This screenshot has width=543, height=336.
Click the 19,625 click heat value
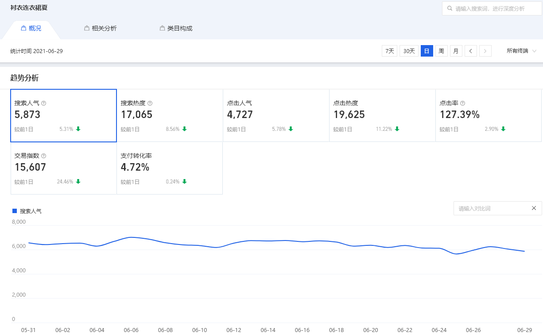pyautogui.click(x=349, y=115)
